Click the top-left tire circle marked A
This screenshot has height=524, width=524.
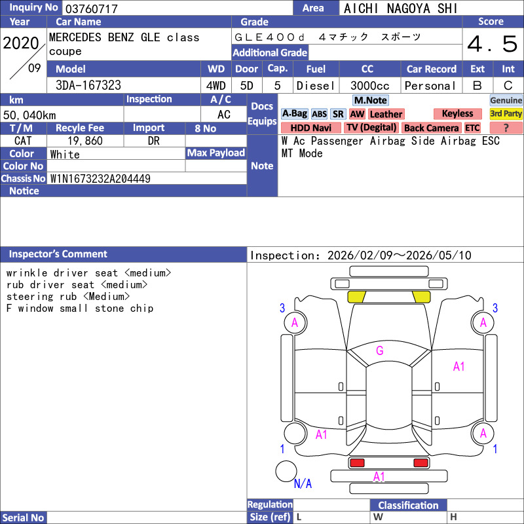coord(295,322)
